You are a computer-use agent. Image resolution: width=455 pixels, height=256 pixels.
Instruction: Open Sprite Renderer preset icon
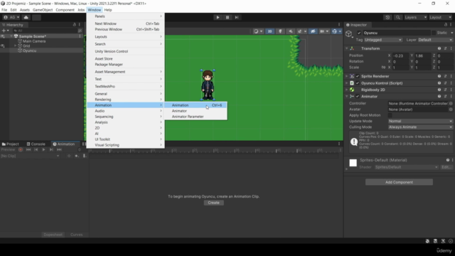(446, 76)
